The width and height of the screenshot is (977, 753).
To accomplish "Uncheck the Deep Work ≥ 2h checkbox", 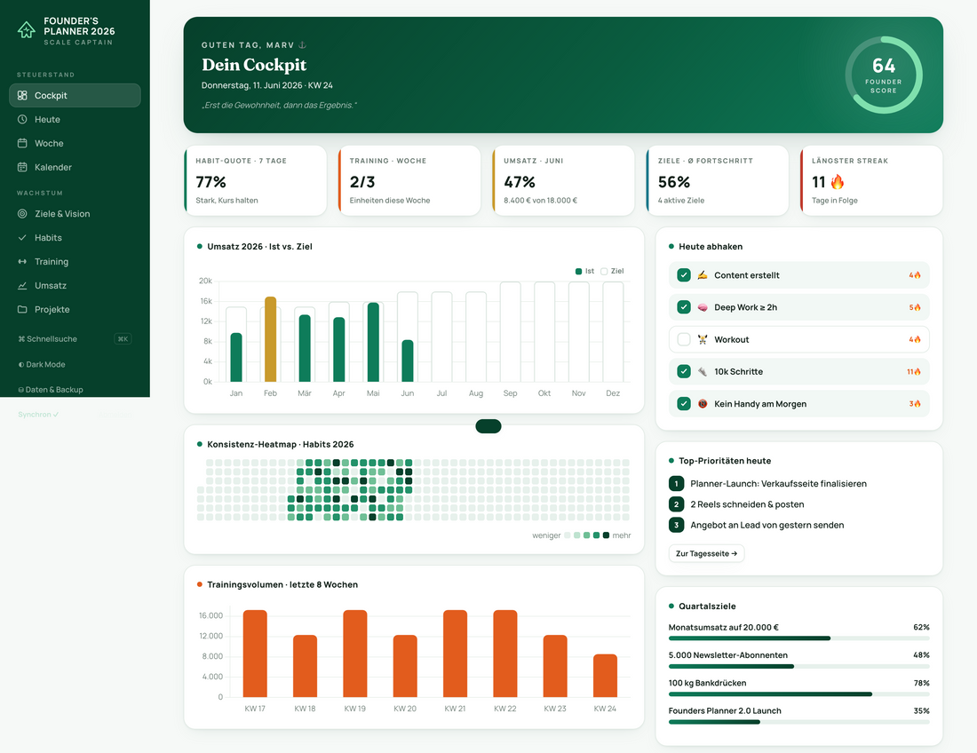I will pos(684,307).
